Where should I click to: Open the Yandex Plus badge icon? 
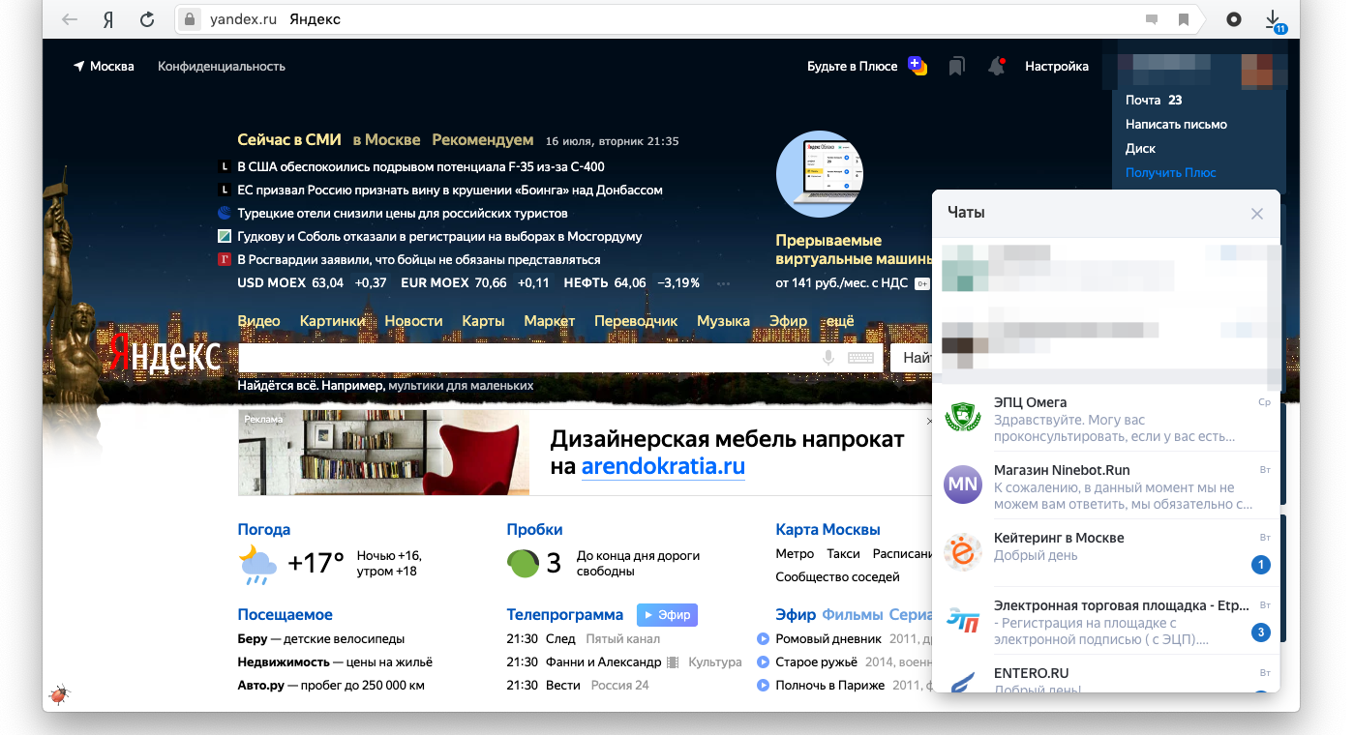[918, 66]
